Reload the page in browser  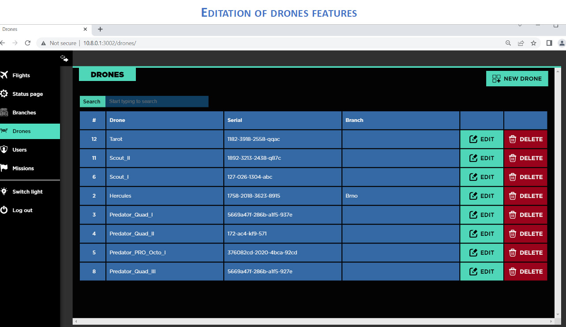(28, 43)
